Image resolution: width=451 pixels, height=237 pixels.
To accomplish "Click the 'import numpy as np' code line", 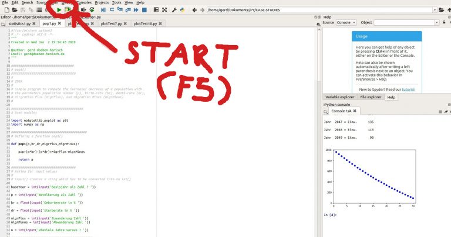I will click(28, 125).
